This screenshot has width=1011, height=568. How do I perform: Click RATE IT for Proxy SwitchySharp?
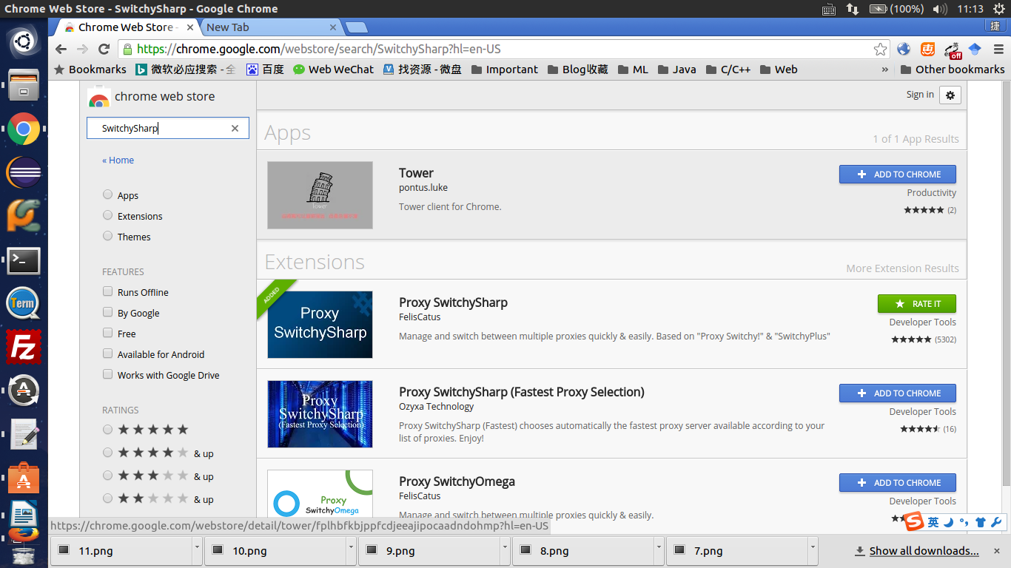(916, 304)
